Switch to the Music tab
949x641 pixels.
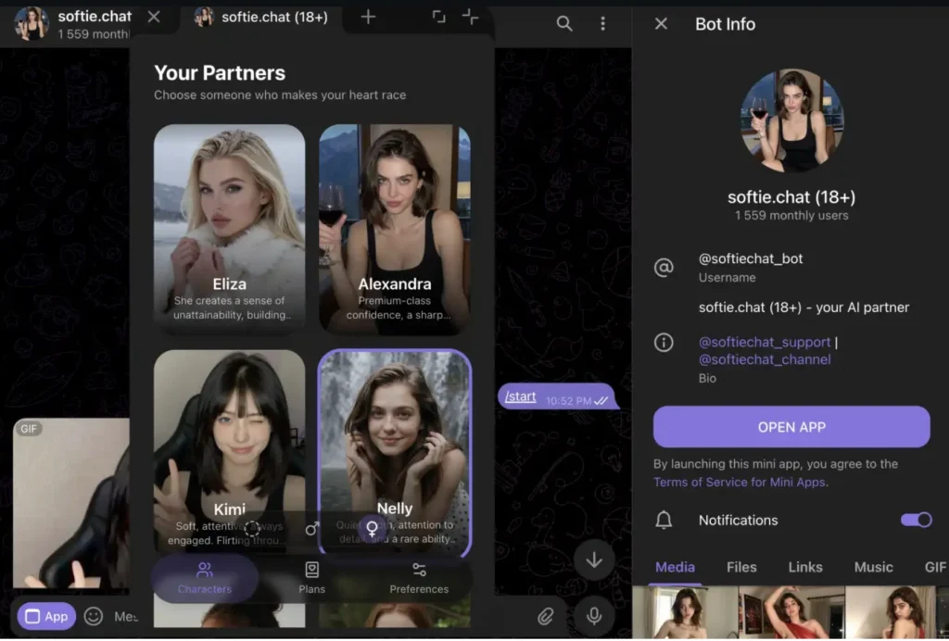click(x=873, y=567)
